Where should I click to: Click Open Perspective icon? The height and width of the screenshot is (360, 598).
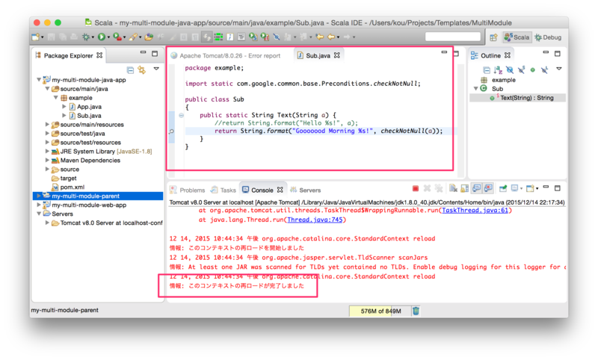[493, 37]
